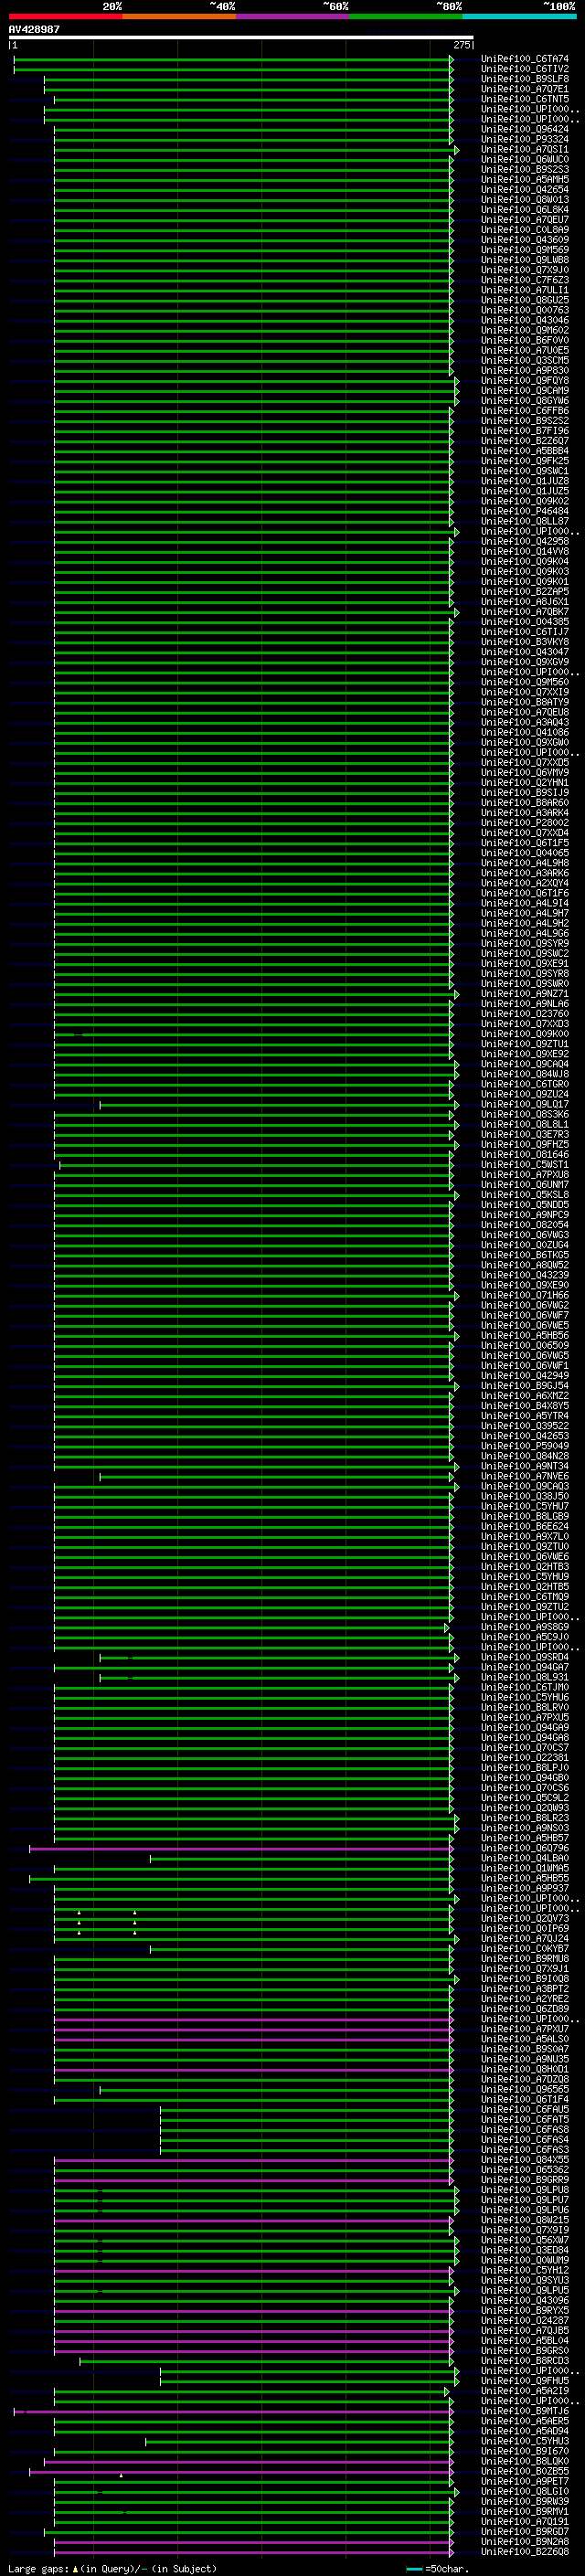The width and height of the screenshot is (585, 2576).
Task: Open hit UniRef100_C6TIV2
Action: (525, 69)
